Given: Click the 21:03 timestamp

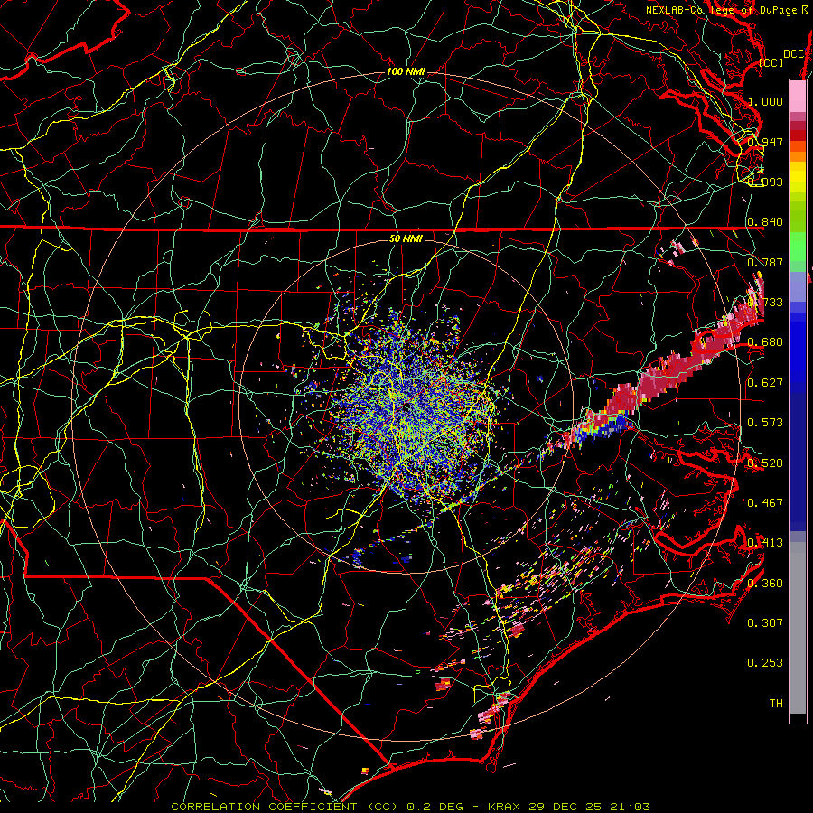Looking at the screenshot, I should coord(629,807).
